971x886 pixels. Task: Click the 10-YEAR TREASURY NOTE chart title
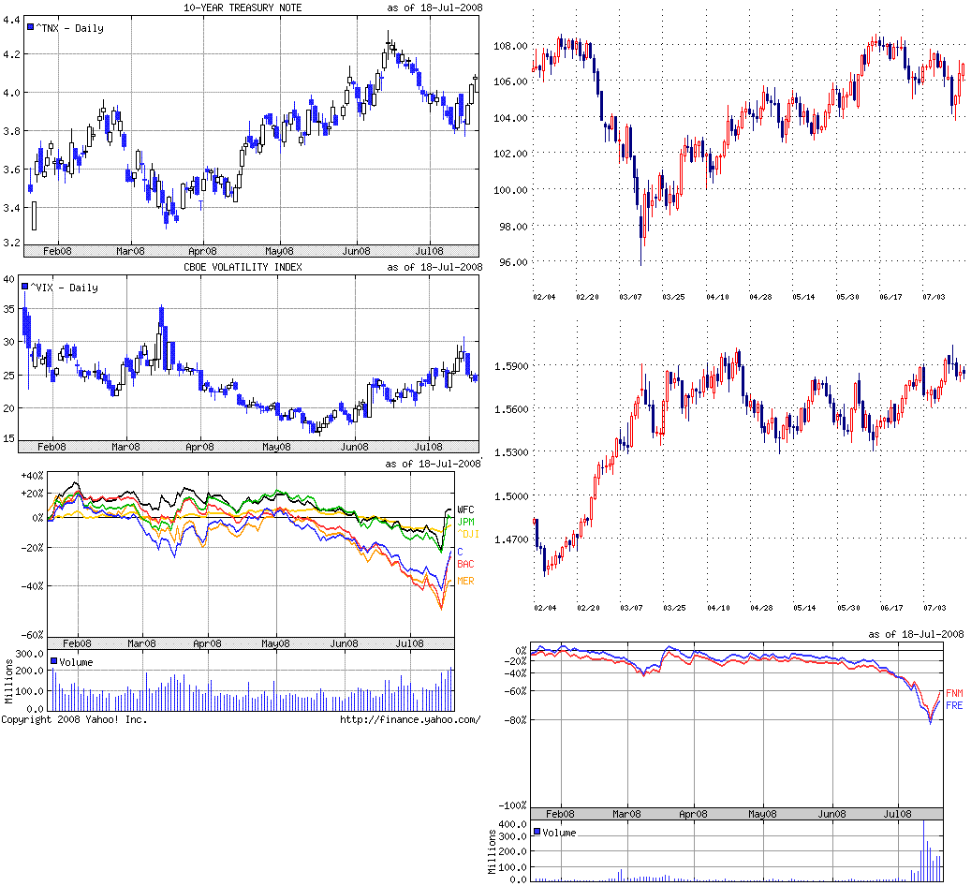point(248,8)
